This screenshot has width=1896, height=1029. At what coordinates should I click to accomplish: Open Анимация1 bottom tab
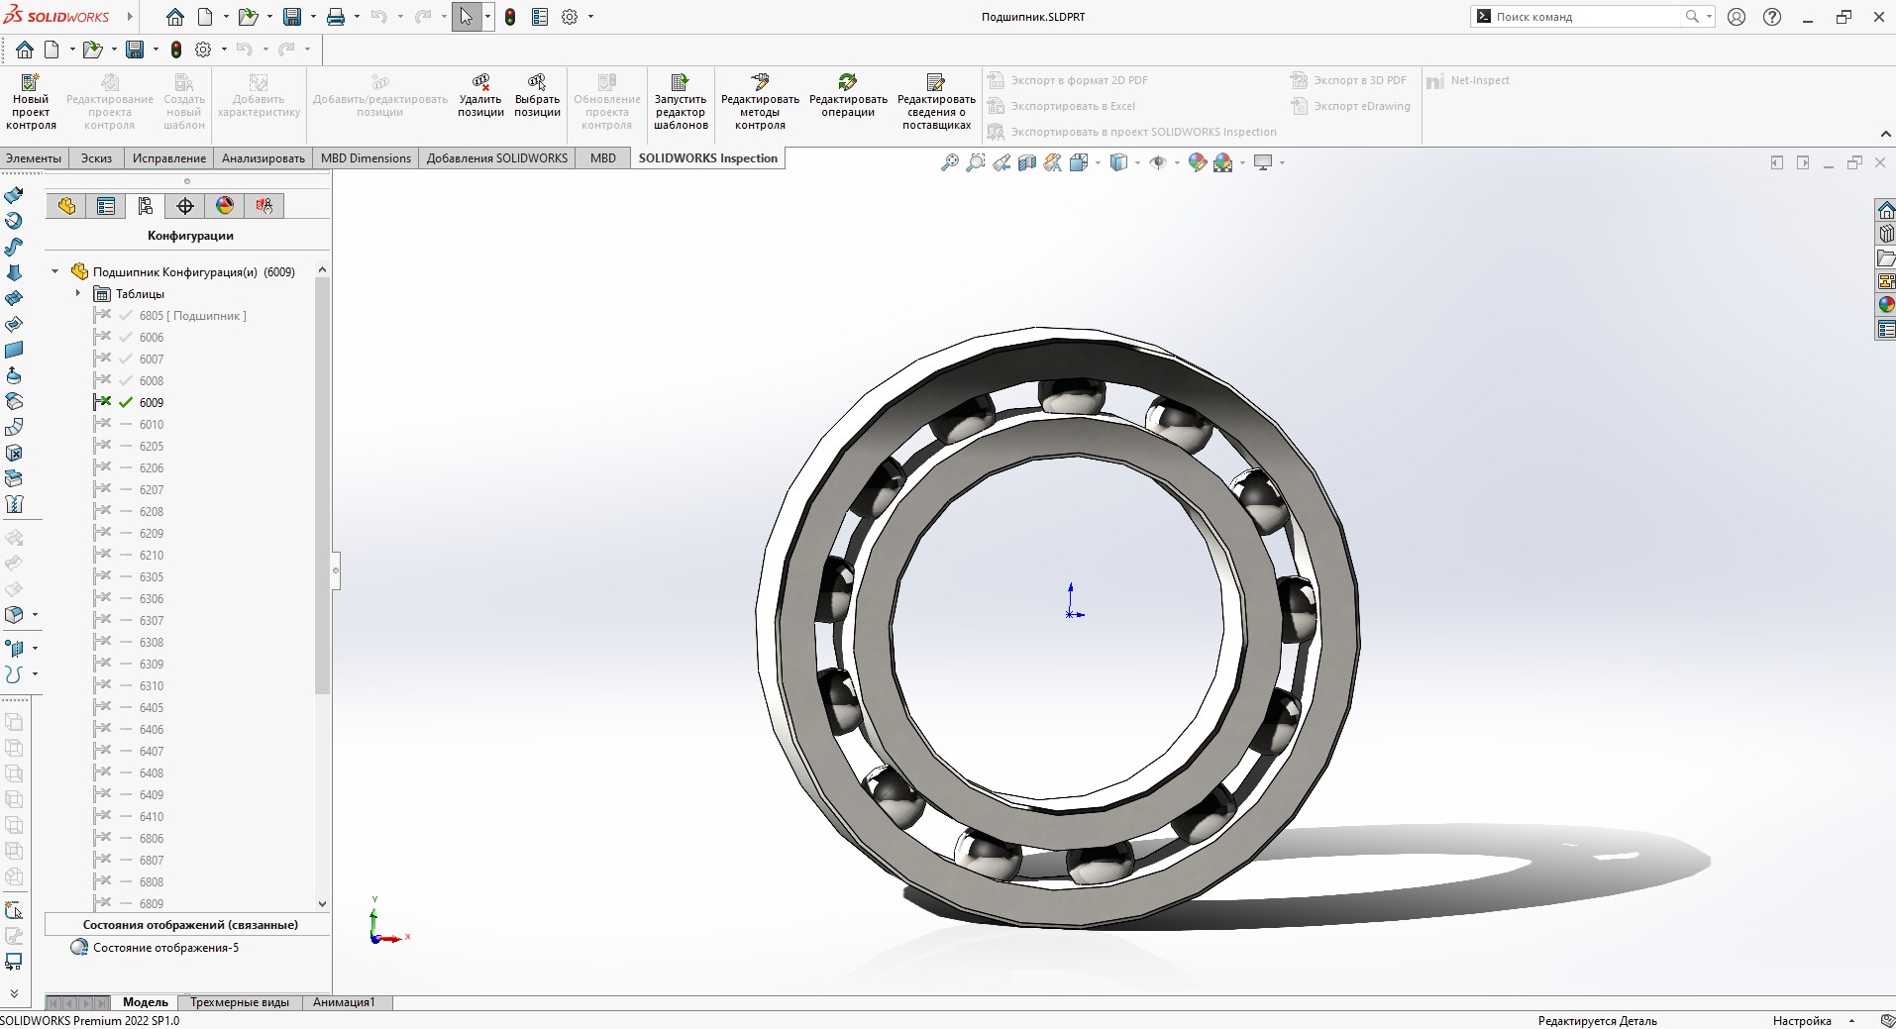point(344,1002)
